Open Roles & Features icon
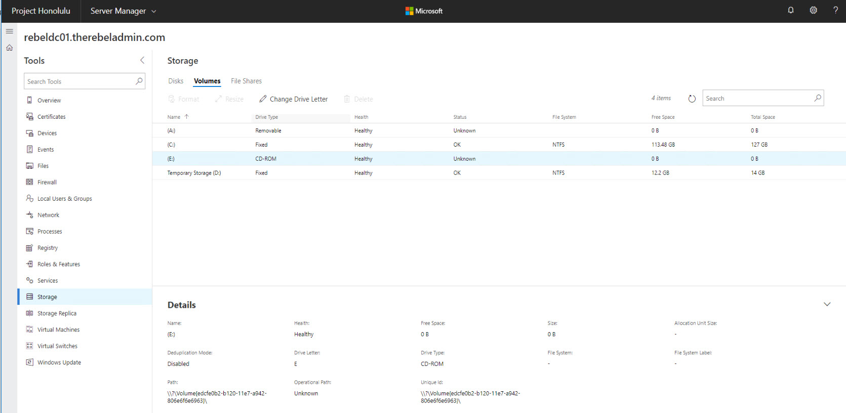Screen dimensions: 846x413 coord(29,264)
